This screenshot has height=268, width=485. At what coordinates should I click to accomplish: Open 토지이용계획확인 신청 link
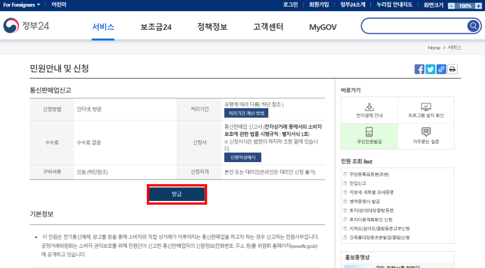(x=371, y=220)
